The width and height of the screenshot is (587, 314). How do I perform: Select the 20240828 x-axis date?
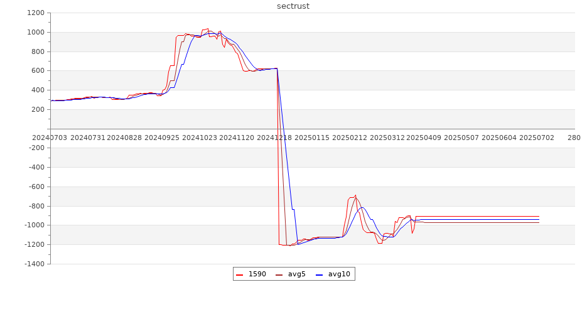(x=125, y=138)
